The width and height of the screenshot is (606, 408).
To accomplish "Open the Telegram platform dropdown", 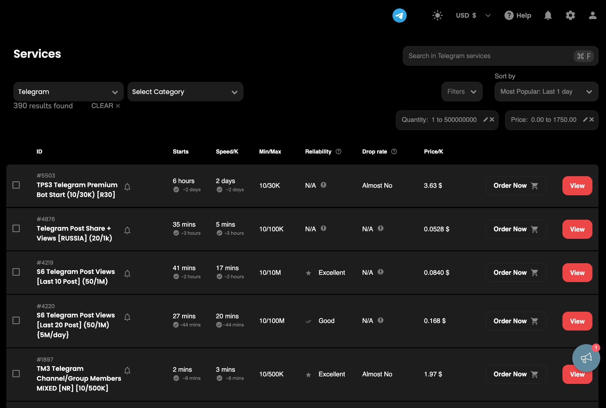I will coord(69,92).
